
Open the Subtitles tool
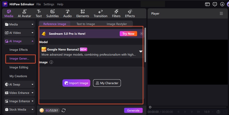tap(52, 13)
